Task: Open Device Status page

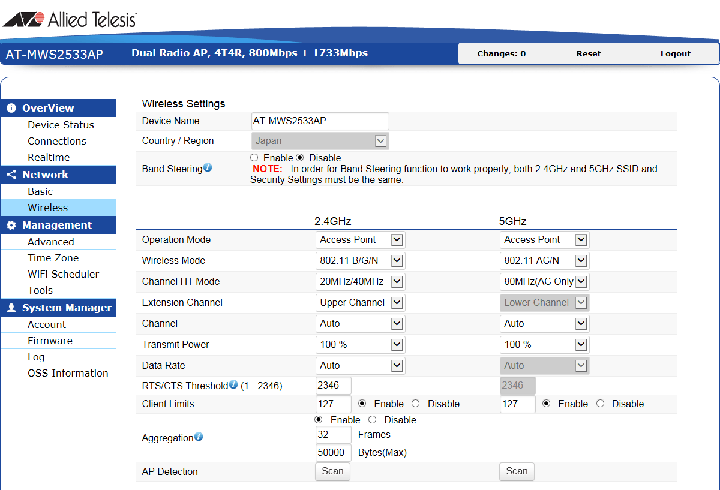Action: (58, 125)
